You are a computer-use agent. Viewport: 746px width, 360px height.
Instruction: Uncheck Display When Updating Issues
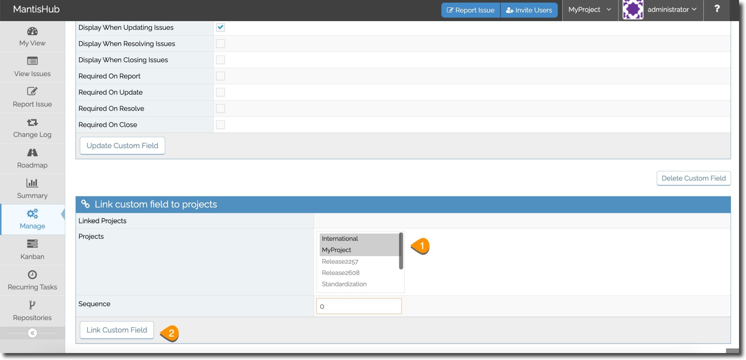[x=220, y=27]
